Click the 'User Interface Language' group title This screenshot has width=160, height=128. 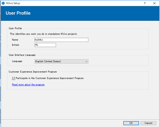(x=22, y=55)
